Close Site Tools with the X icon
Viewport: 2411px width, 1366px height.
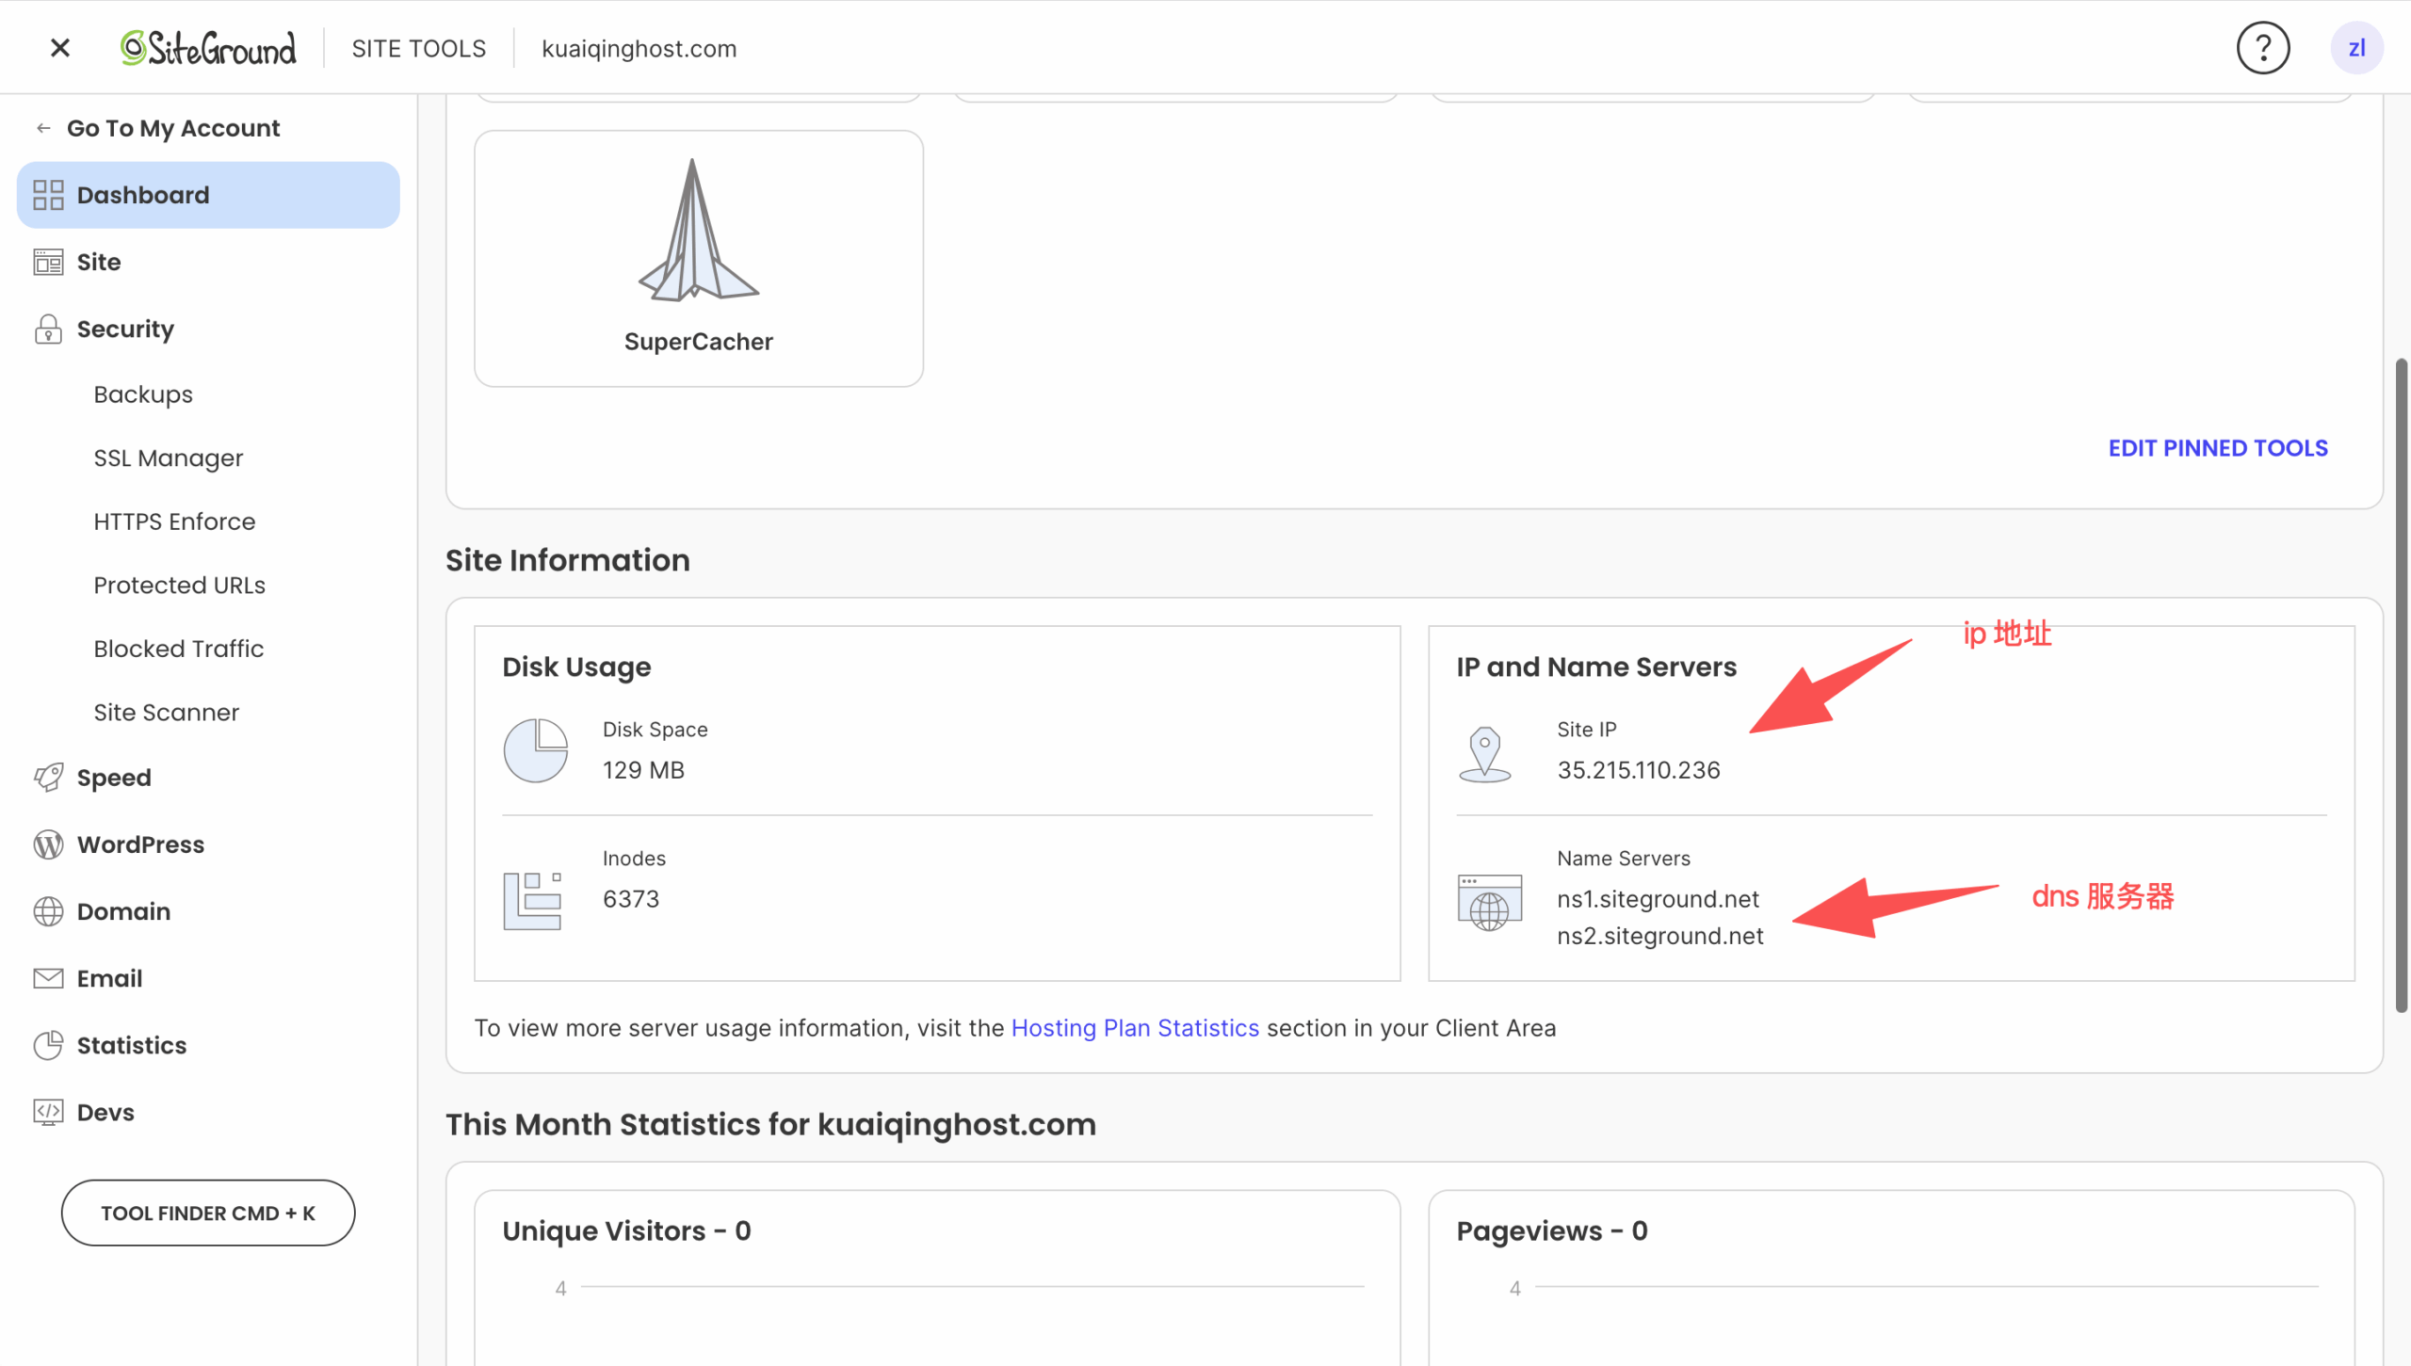(59, 48)
